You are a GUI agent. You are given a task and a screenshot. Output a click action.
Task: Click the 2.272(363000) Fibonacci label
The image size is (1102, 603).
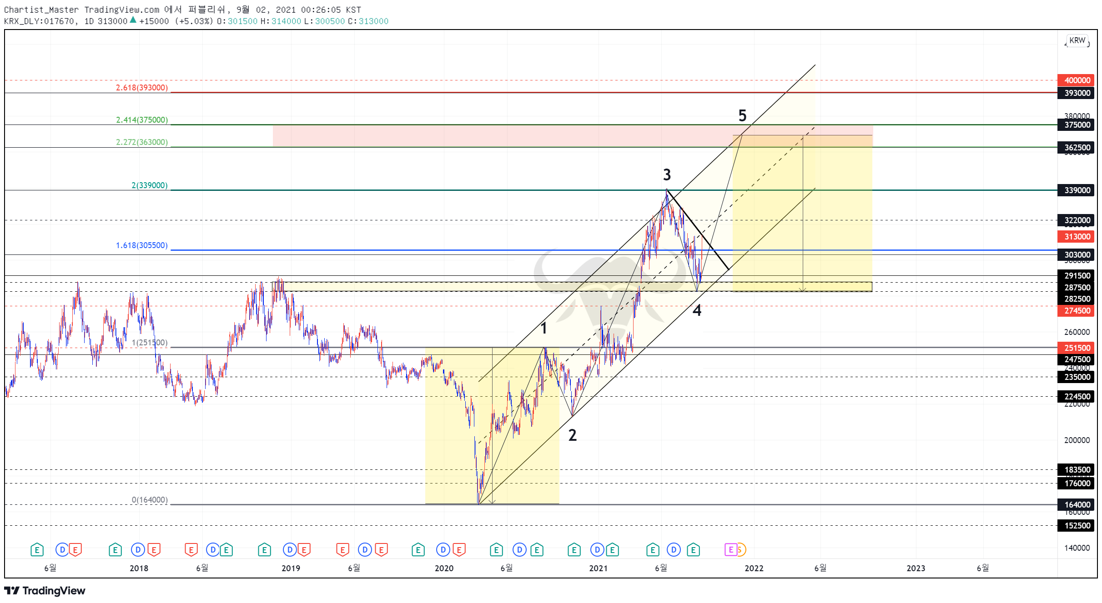tap(141, 142)
